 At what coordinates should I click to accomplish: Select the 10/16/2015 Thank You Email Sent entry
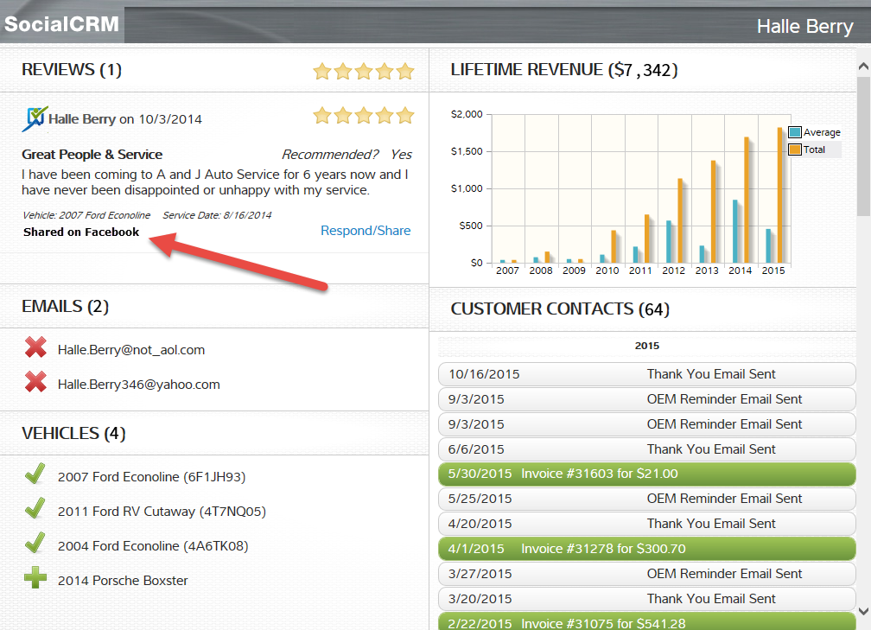[646, 374]
